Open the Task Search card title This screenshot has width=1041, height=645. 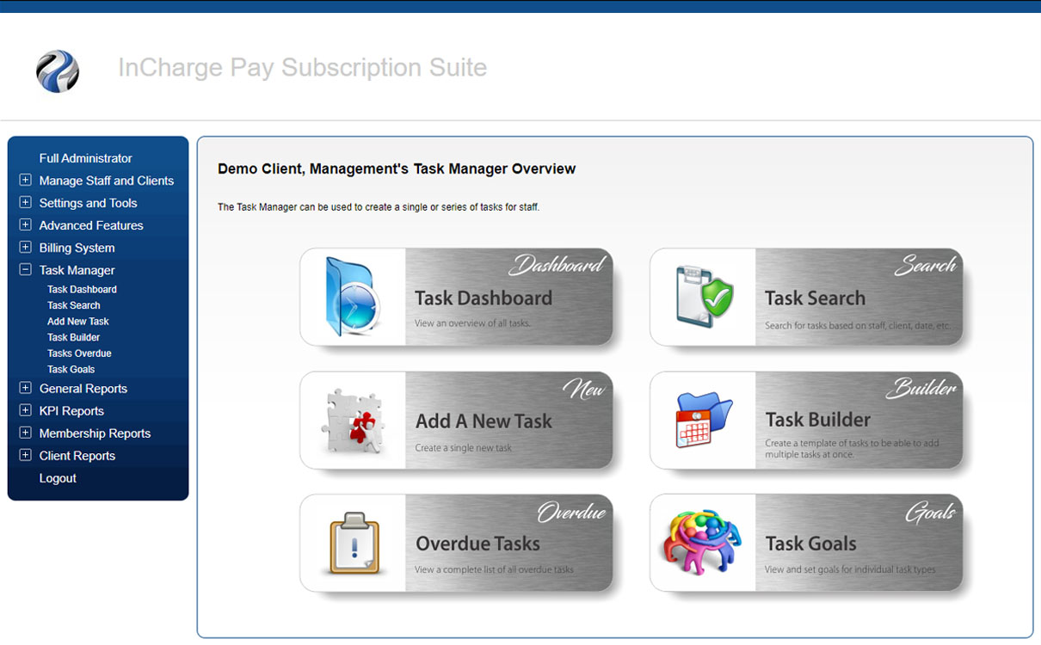815,298
